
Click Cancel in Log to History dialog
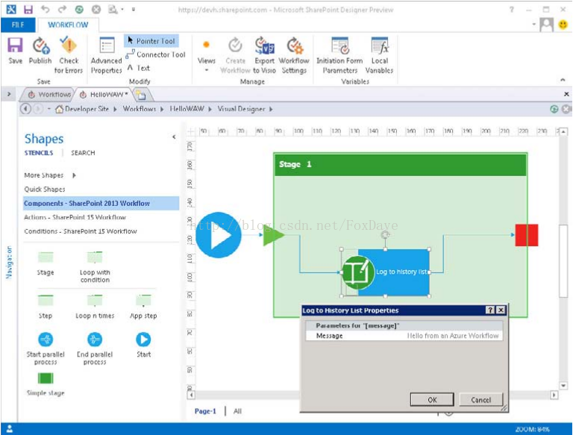tap(481, 399)
